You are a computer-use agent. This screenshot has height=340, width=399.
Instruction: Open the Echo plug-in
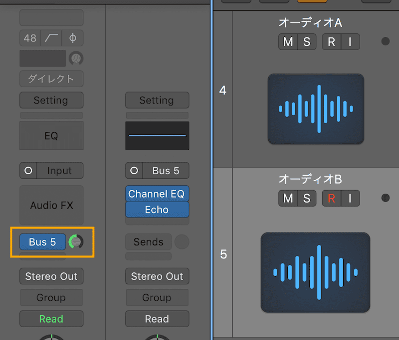[157, 210]
